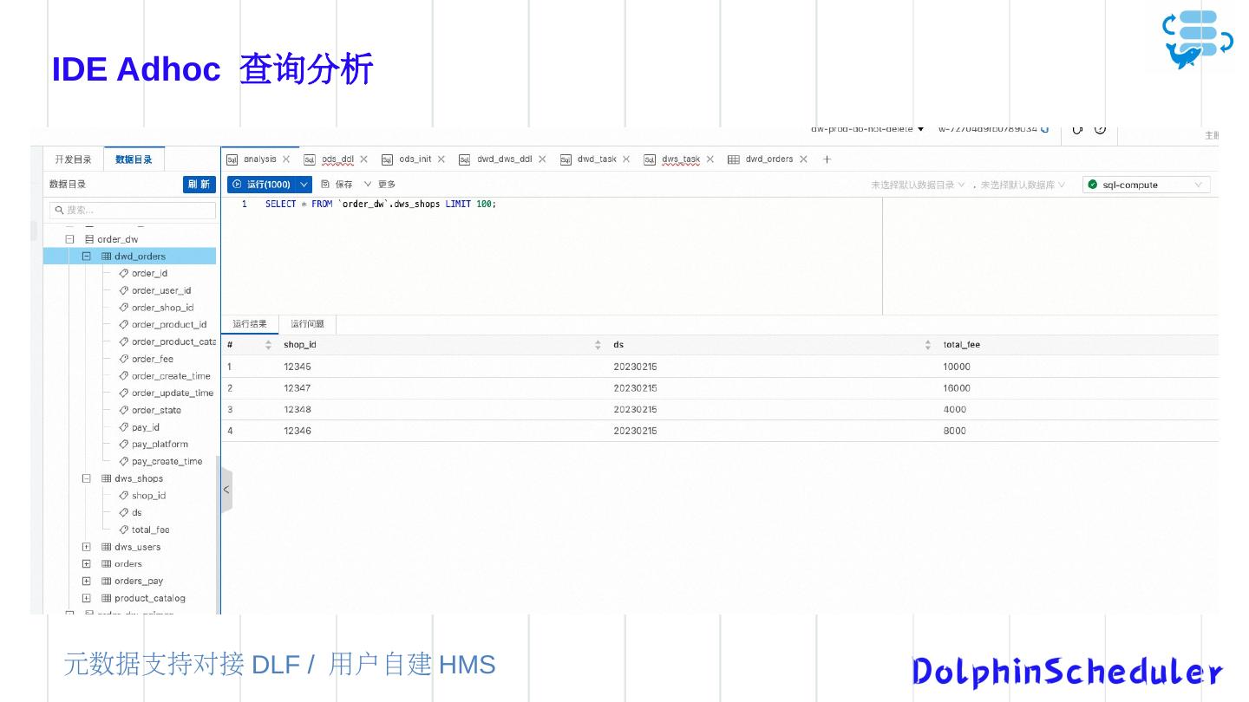Click the refresh button in data catalog
This screenshot has width=1249, height=702.
pos(199,185)
